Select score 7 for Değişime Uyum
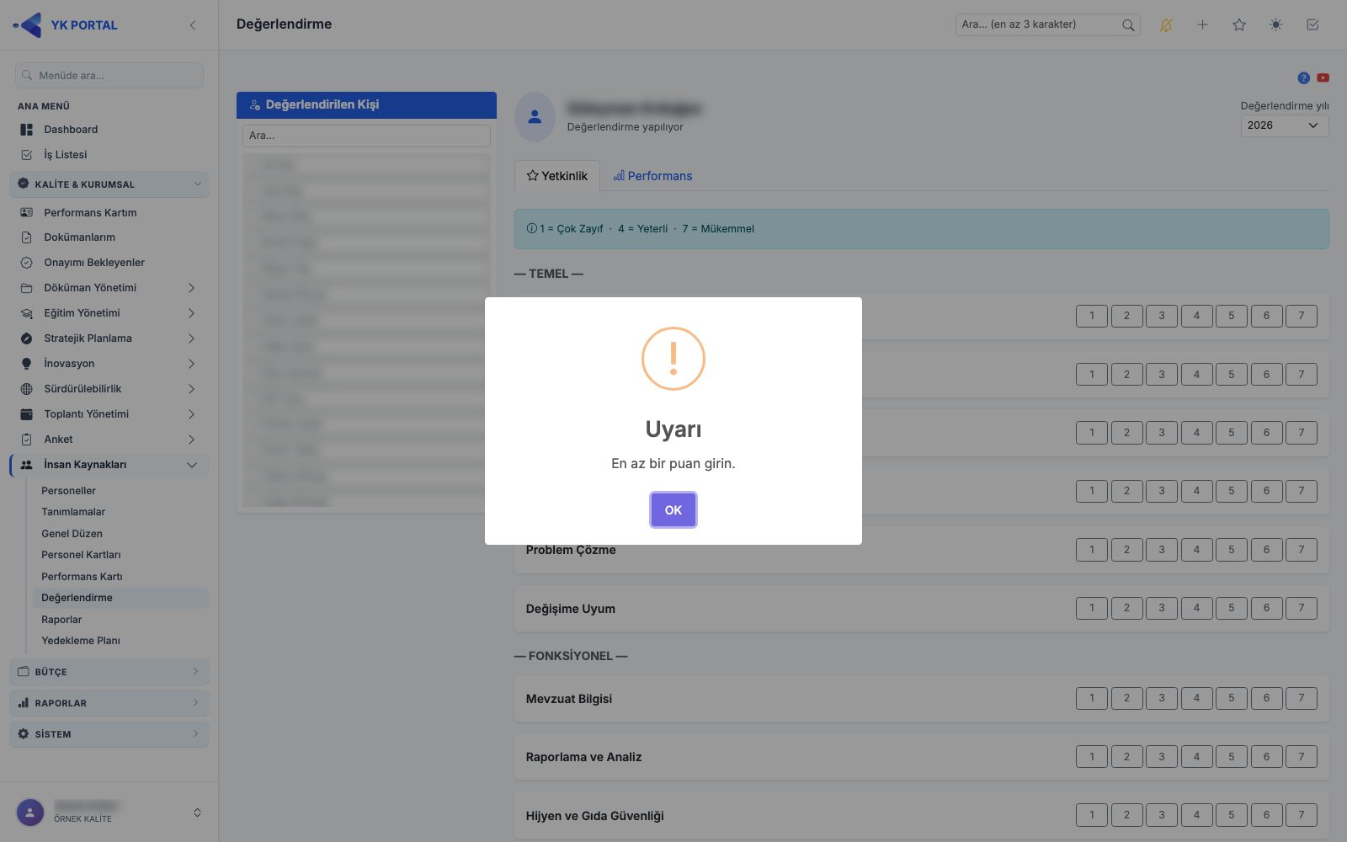This screenshot has width=1347, height=842. point(1302,608)
